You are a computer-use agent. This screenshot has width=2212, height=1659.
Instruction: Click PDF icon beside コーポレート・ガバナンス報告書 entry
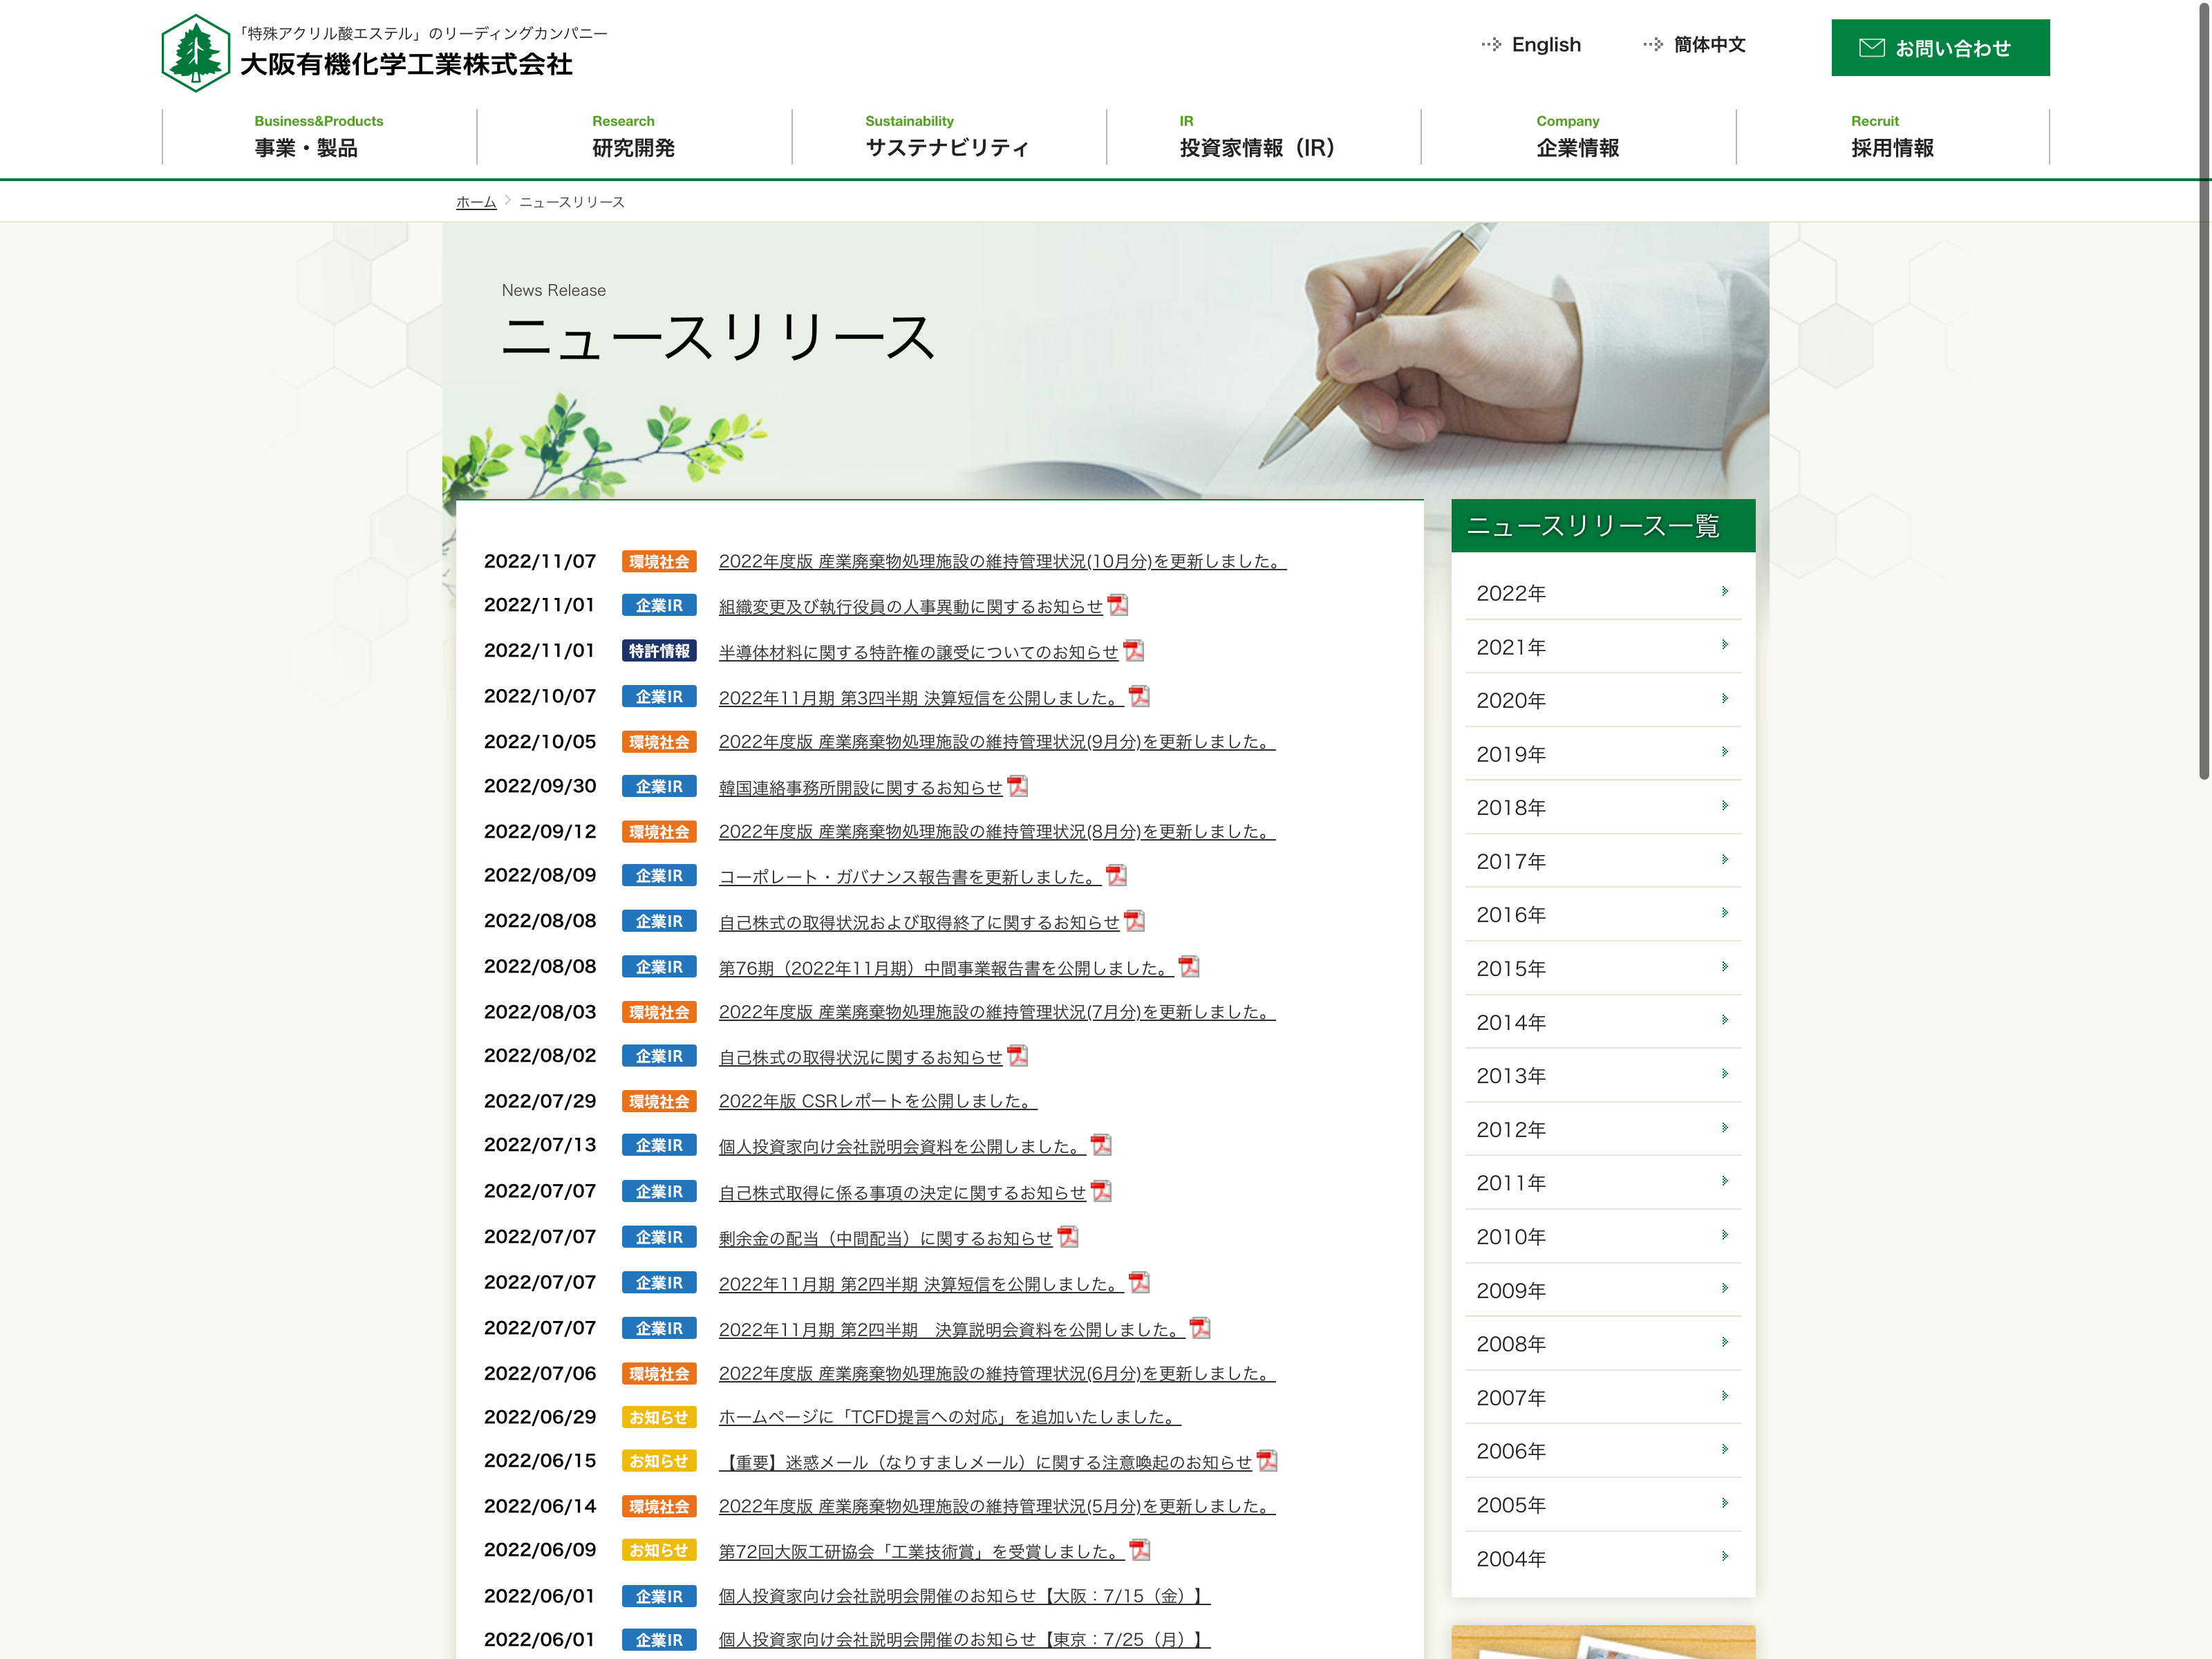1116,875
